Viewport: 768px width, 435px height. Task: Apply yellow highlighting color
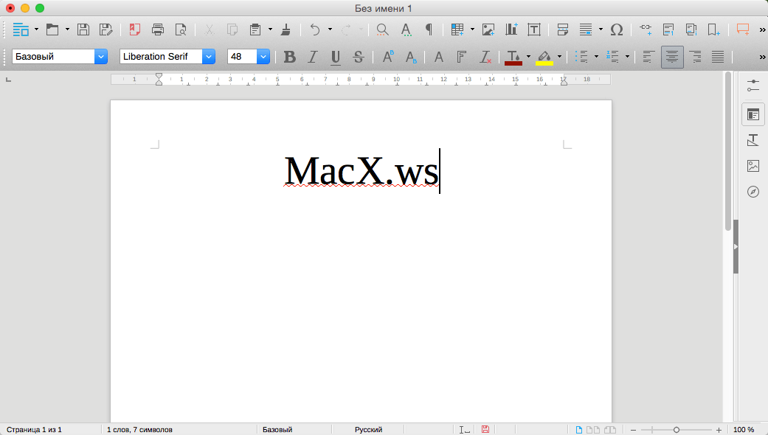[544, 58]
